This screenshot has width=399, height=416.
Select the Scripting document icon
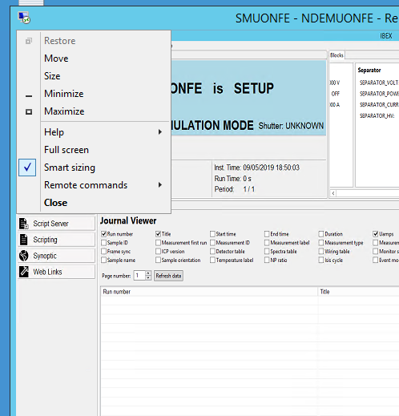[x=24, y=240]
